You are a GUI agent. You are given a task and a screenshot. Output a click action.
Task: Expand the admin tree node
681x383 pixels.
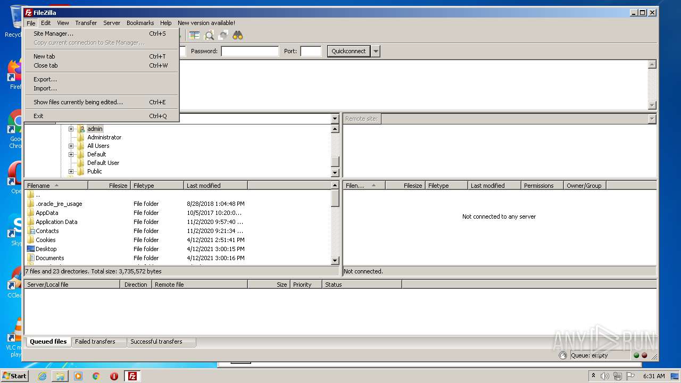[x=71, y=129]
